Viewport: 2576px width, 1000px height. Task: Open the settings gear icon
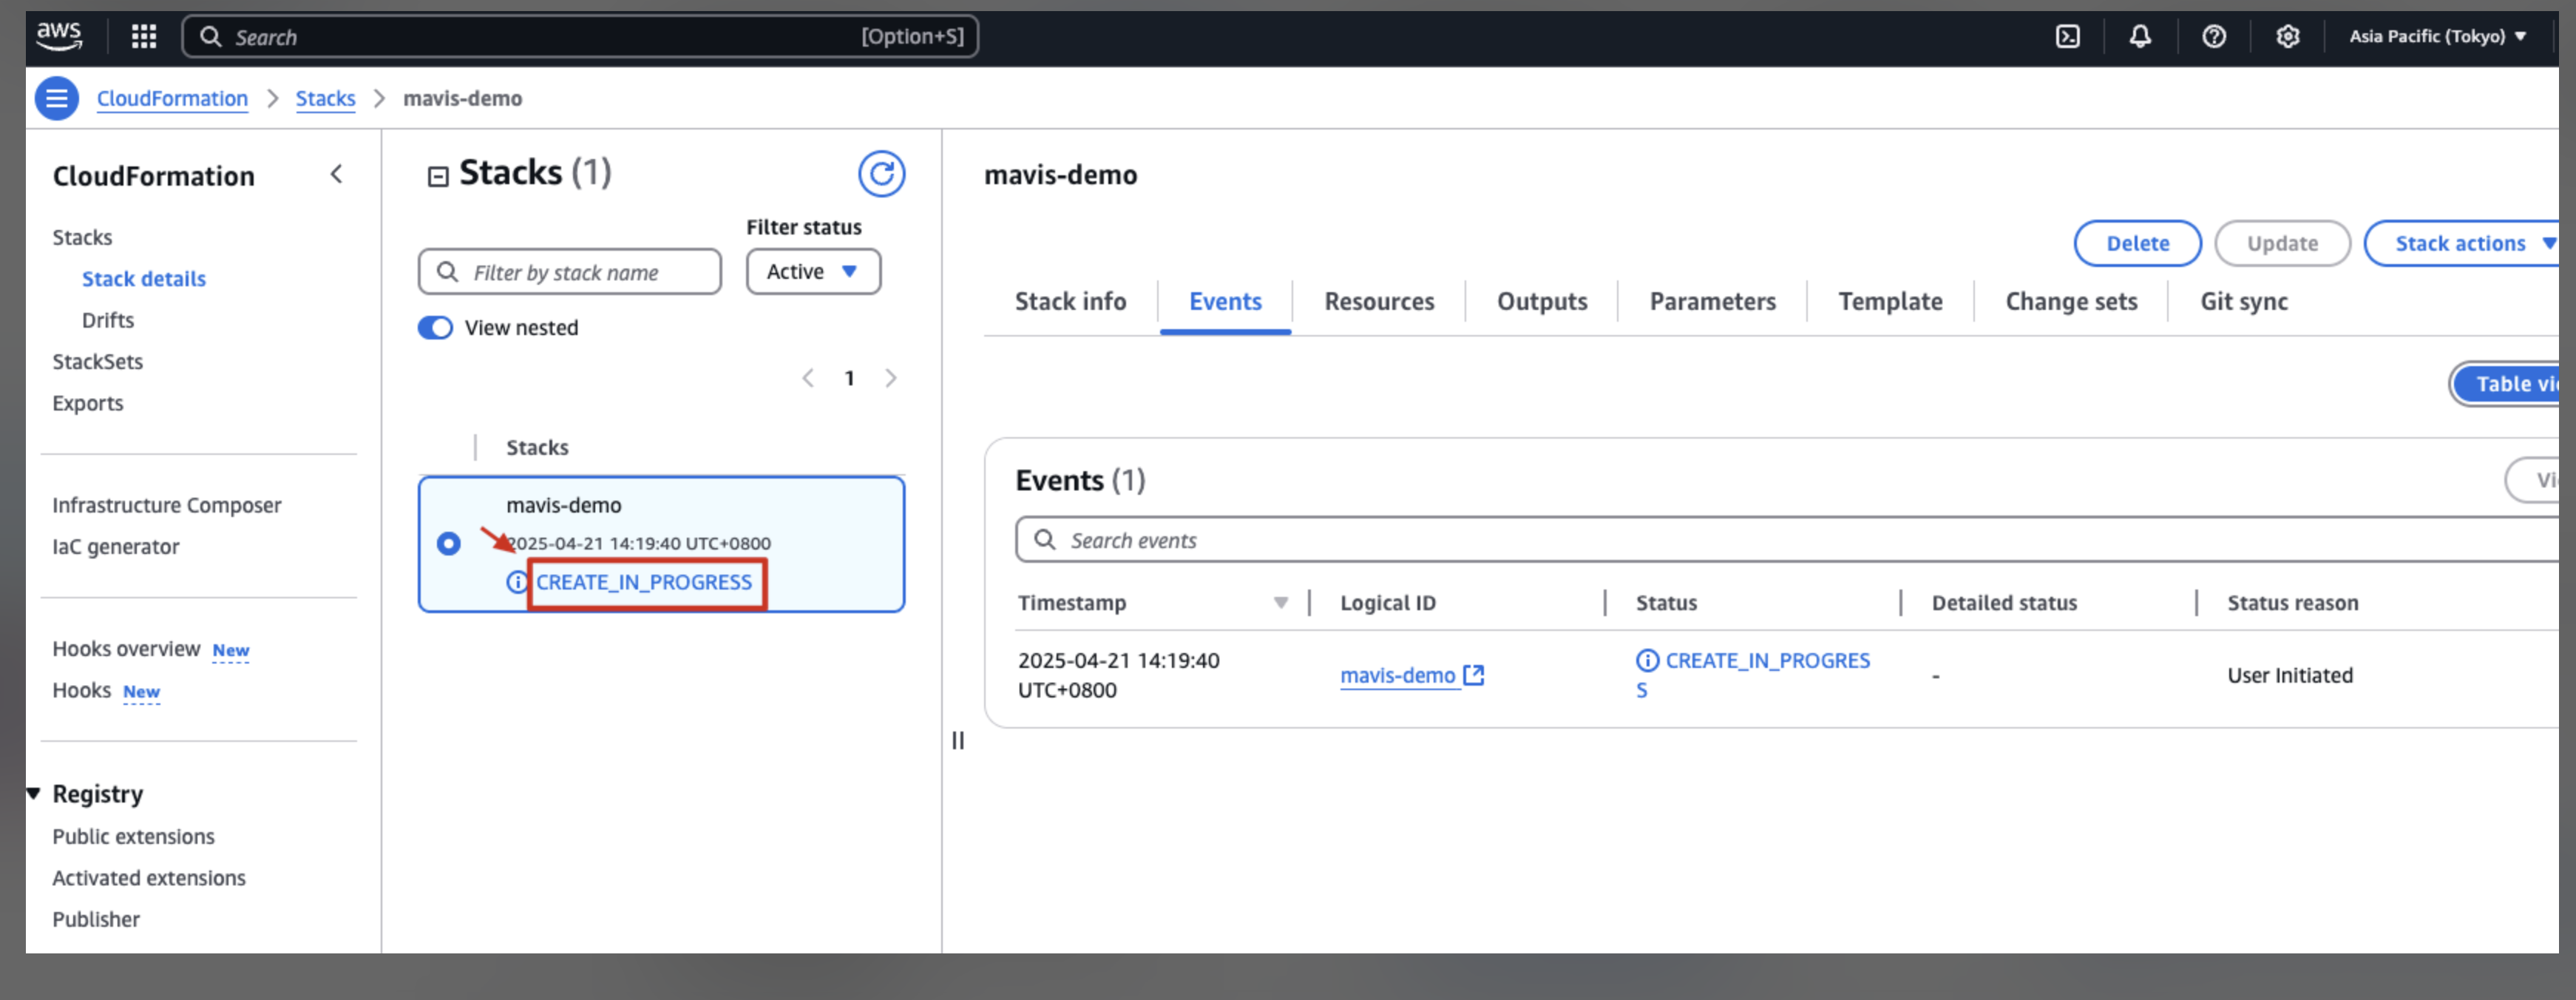pos(2287,37)
